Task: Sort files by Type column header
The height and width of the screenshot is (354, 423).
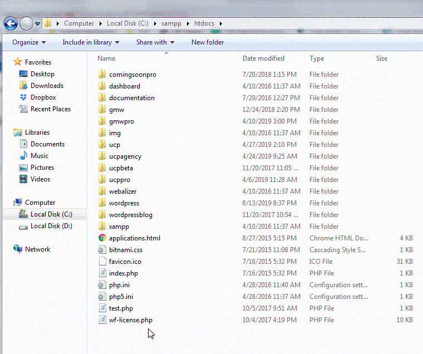Action: (317, 58)
